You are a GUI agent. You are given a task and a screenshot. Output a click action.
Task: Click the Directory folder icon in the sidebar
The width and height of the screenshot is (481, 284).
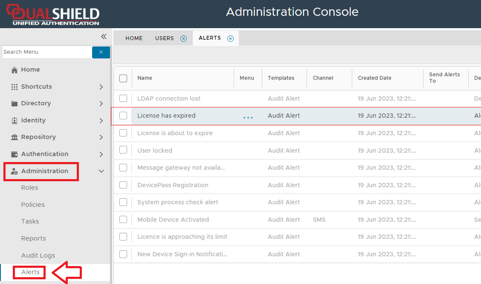[x=14, y=104]
